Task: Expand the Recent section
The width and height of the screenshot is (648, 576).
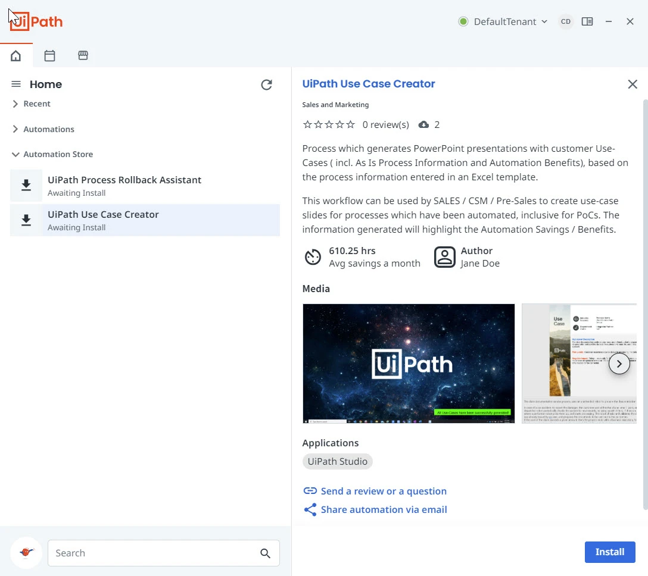Action: [x=32, y=104]
